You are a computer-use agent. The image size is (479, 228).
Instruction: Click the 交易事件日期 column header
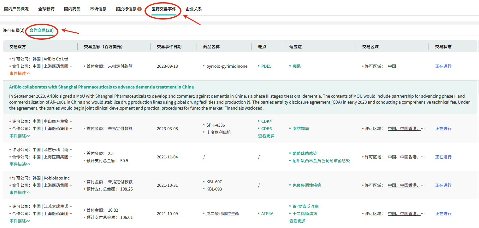pos(169,47)
